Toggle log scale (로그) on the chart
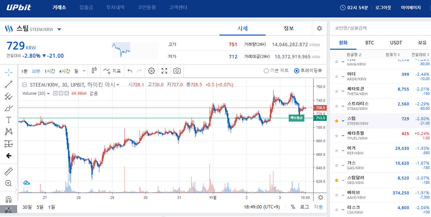This screenshot has width=431, height=217. 304,207
